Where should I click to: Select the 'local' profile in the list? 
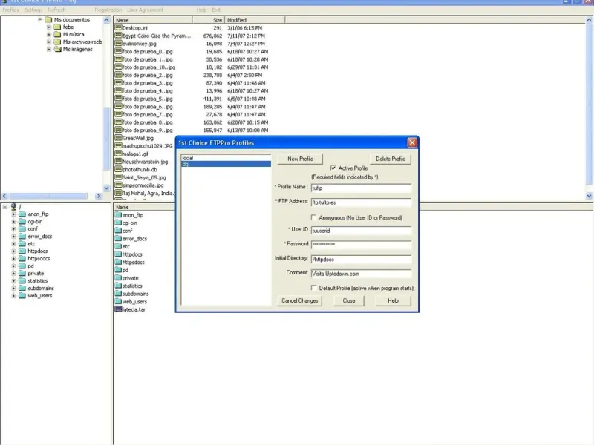tap(226, 158)
